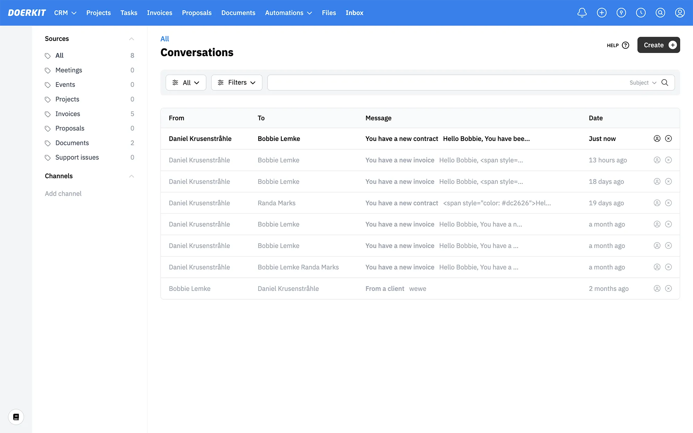The width and height of the screenshot is (693, 433).
Task: Click the Add channel link
Action: click(63, 194)
